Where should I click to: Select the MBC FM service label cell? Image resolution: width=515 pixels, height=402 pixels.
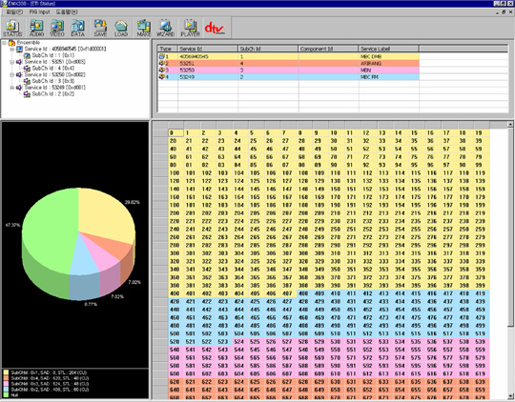pos(388,77)
